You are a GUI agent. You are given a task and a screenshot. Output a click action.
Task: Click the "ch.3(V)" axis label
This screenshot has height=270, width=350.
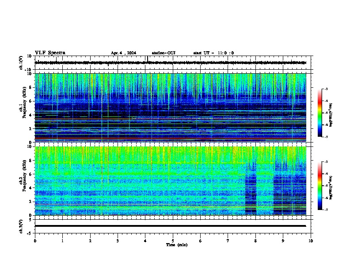(x=21, y=226)
